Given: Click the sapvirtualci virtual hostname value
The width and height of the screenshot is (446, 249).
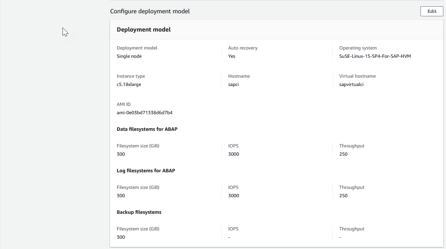Looking at the screenshot, I should (x=351, y=84).
